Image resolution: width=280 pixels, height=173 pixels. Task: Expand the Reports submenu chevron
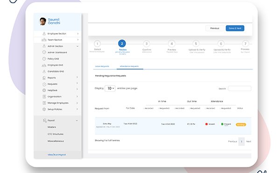coord(77,77)
